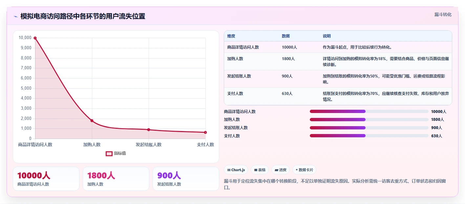Click table cell 10000人
The height and width of the screenshot is (204, 465).
(289, 47)
